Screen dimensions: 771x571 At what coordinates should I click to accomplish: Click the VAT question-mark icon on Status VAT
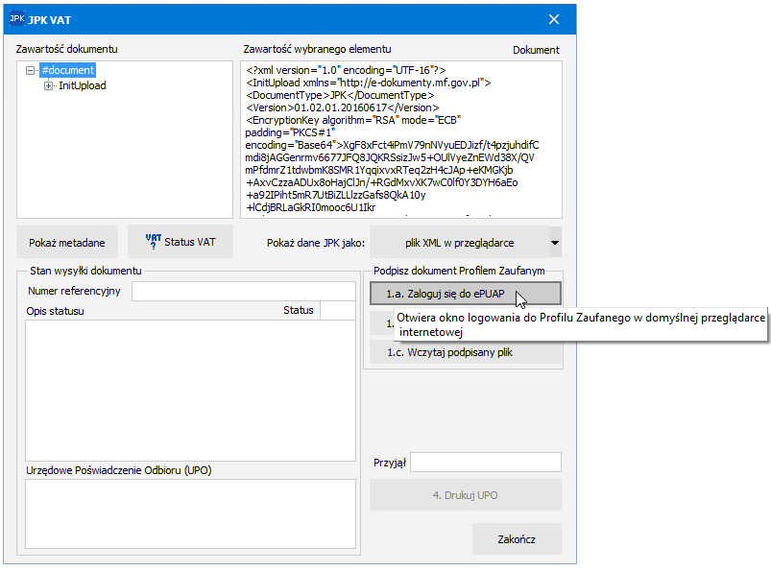(x=153, y=241)
